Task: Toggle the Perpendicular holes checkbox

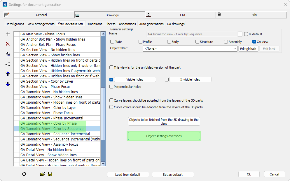Action: pos(111,87)
